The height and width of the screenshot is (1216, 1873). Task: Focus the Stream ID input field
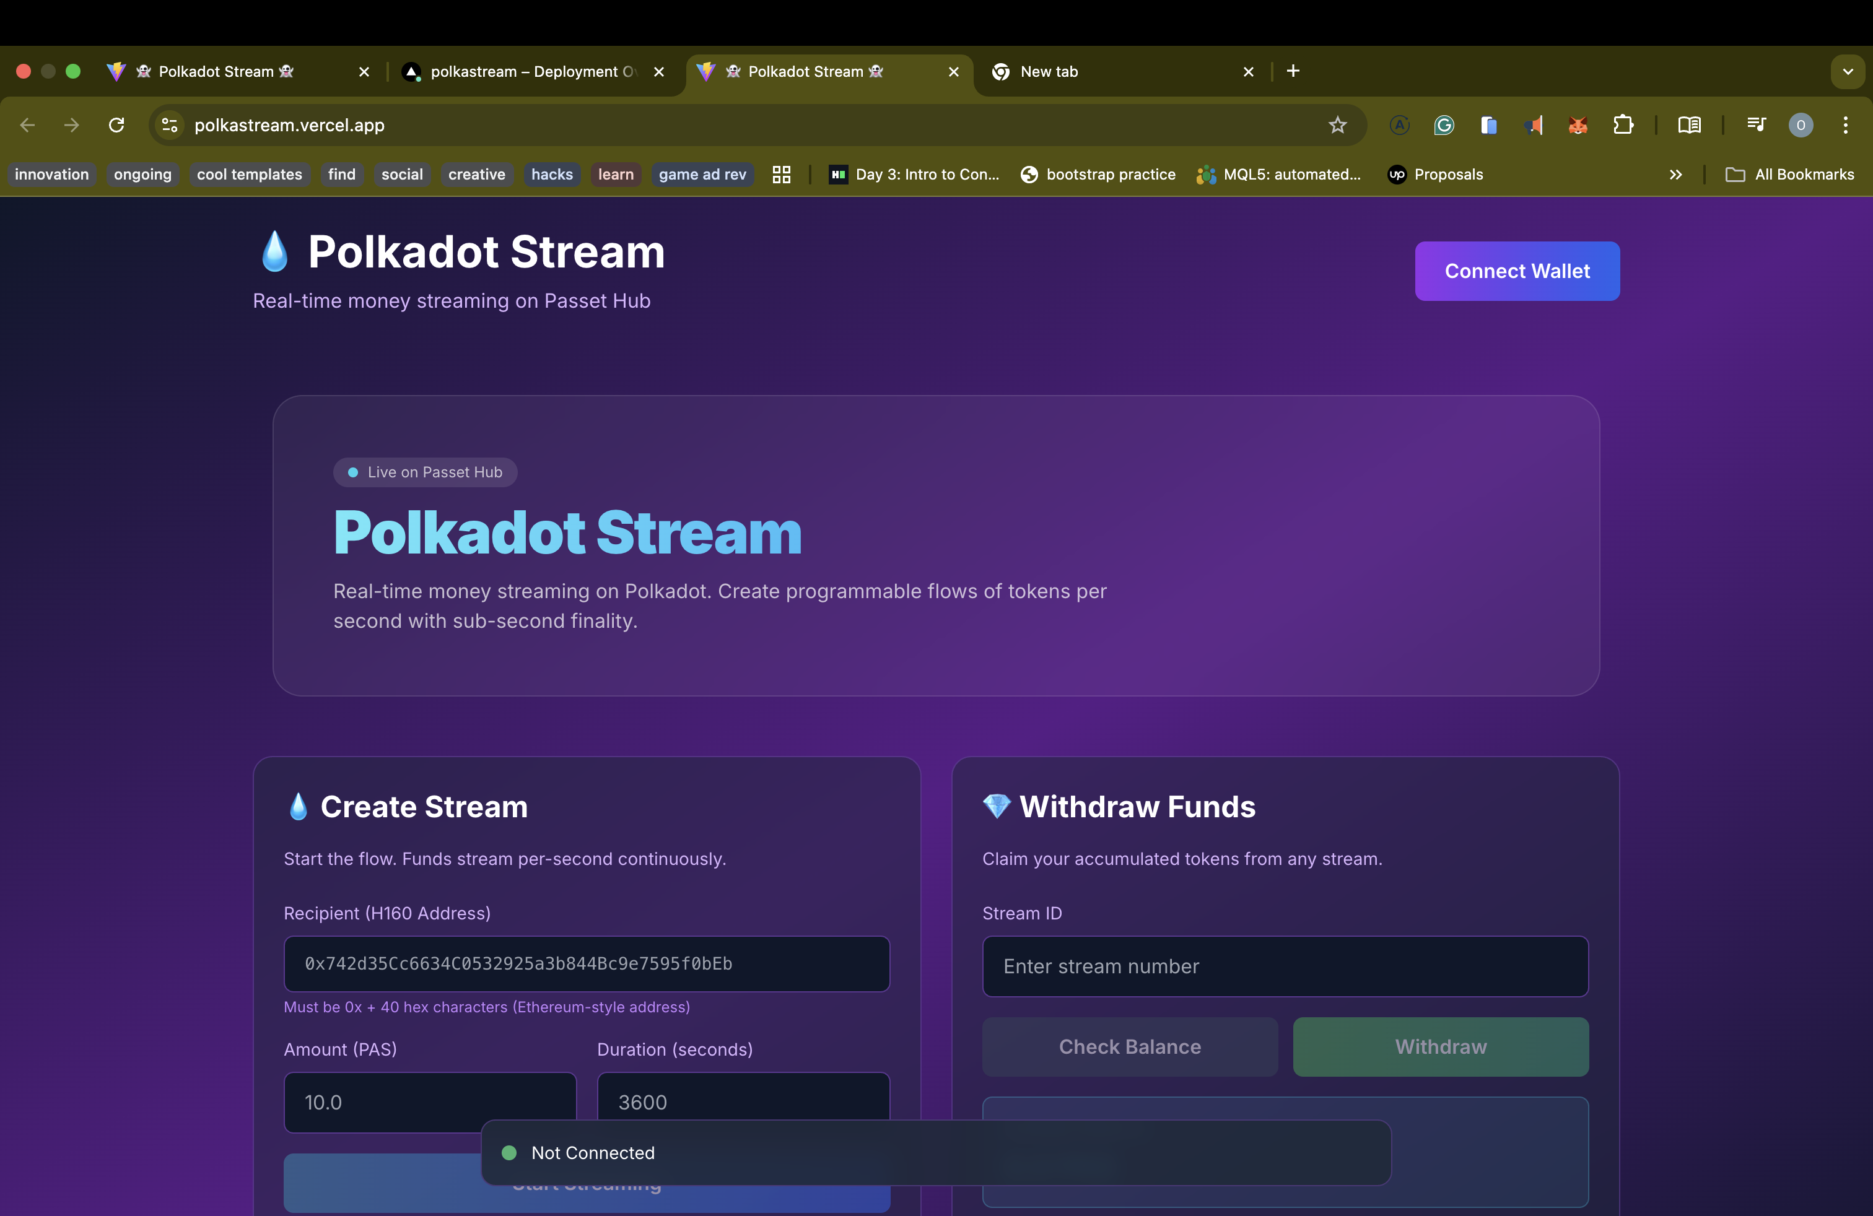(x=1285, y=966)
